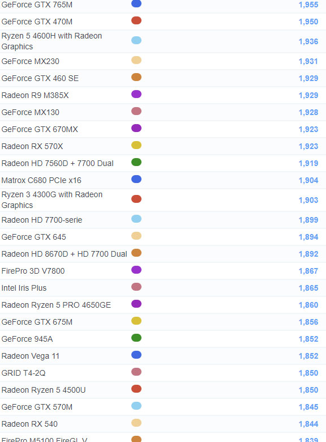Select Radeon HD 8670D + HD 7700 Dual

click(x=64, y=254)
